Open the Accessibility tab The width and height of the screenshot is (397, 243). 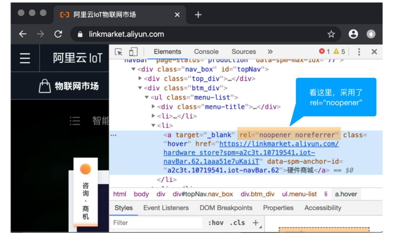pyautogui.click(x=323, y=208)
